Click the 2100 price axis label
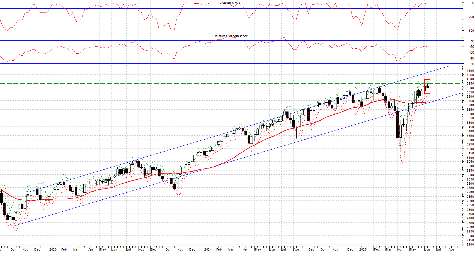The image size is (475, 260). click(x=470, y=244)
